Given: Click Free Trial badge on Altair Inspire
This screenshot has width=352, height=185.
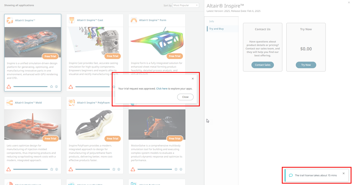Looking at the screenshot, I should [x=50, y=56].
